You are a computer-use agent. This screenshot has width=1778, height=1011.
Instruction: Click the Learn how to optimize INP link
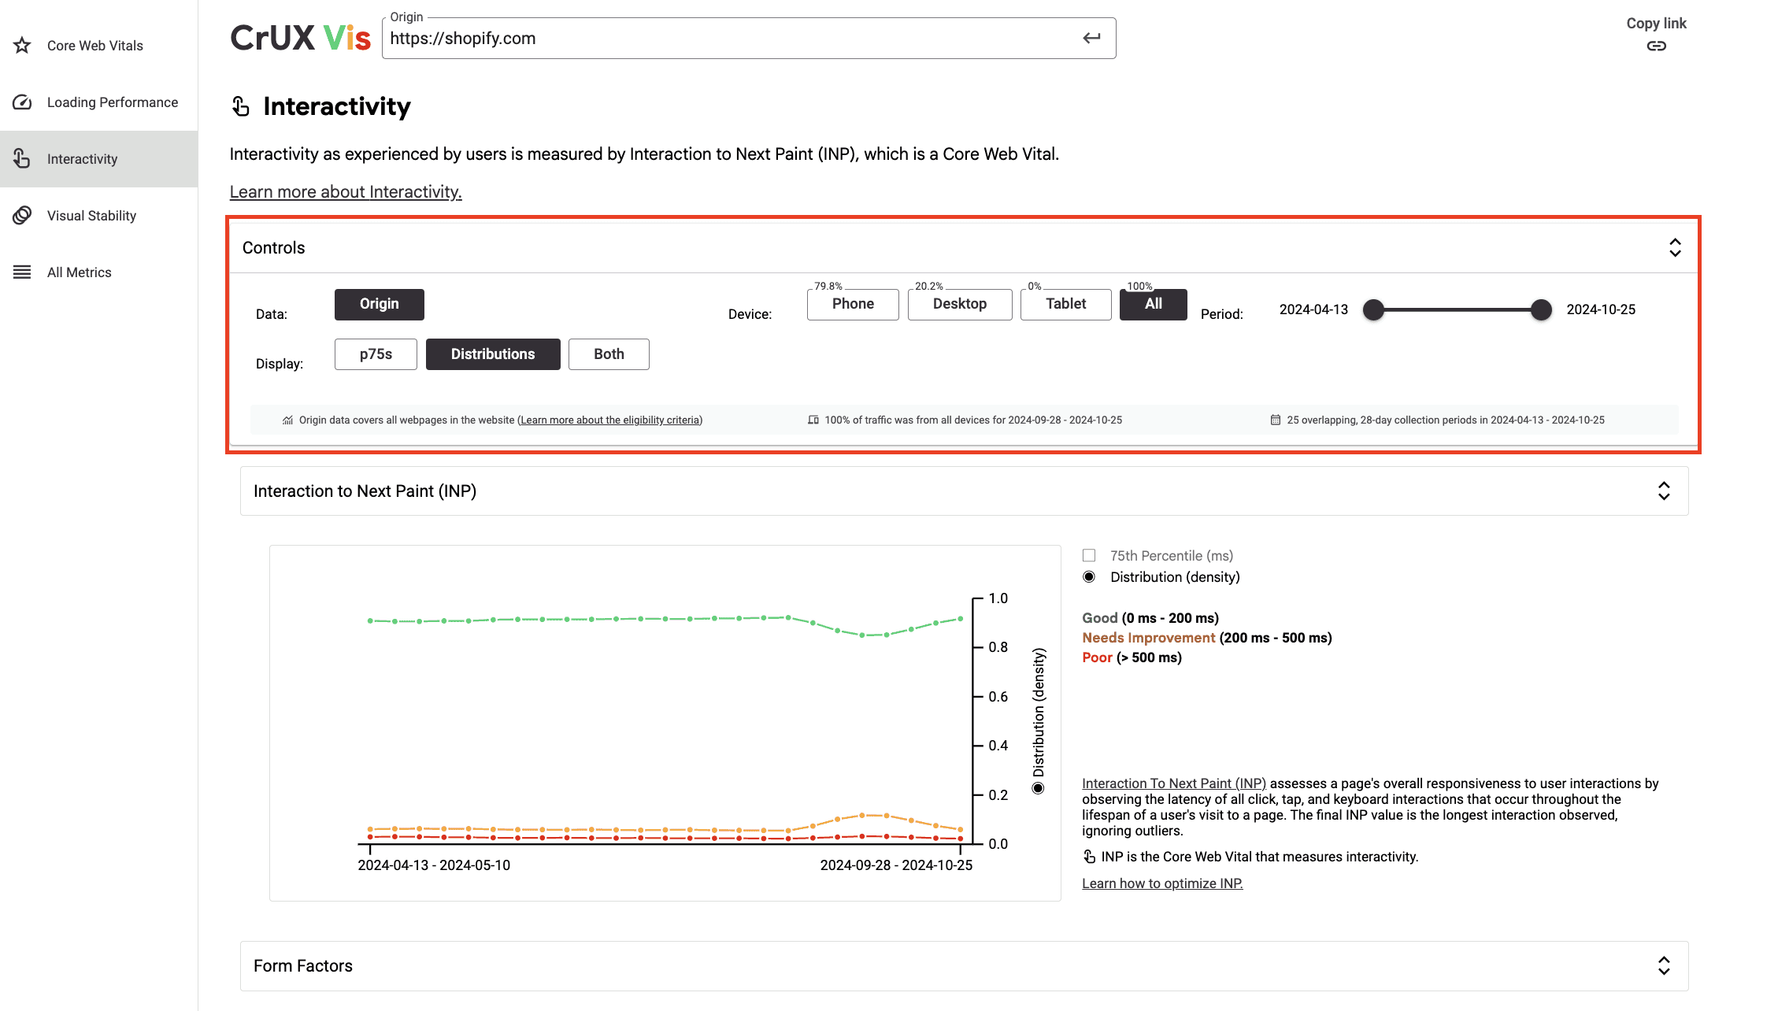pyautogui.click(x=1162, y=883)
